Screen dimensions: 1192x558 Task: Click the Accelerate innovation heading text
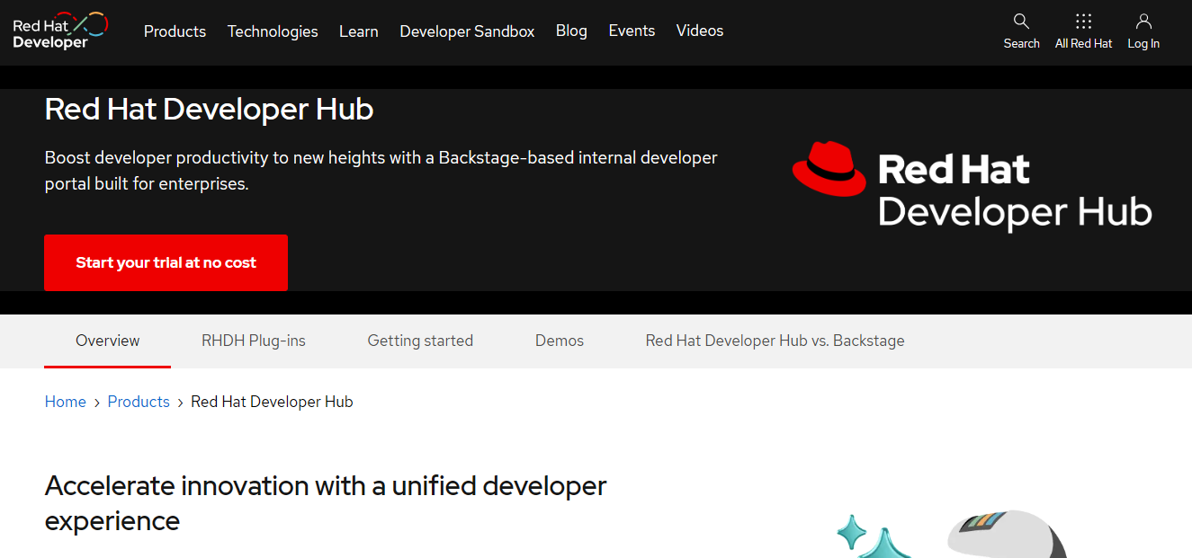pyautogui.click(x=326, y=503)
